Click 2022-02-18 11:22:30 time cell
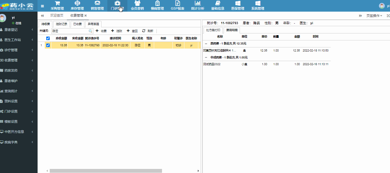The image size is (390, 173). tap(115, 45)
